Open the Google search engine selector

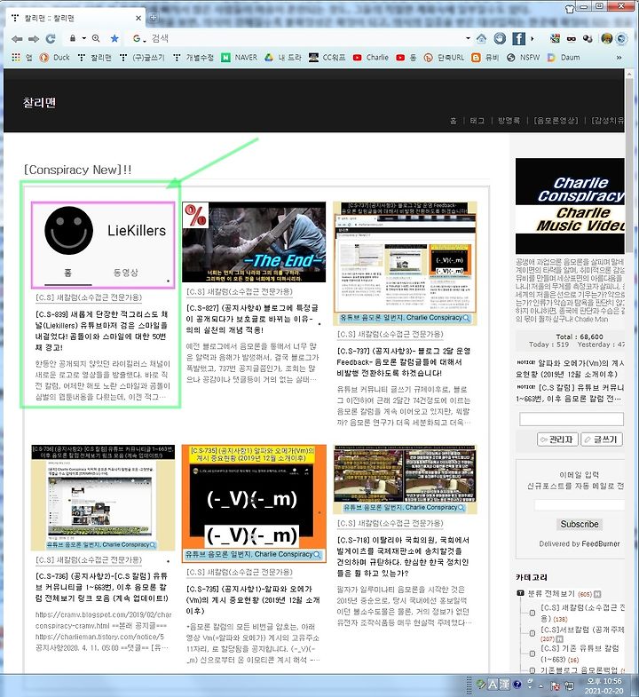pos(139,39)
